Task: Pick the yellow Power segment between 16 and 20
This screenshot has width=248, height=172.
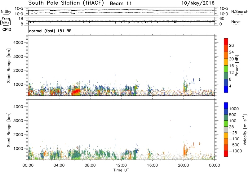Action: [x=226, y=62]
